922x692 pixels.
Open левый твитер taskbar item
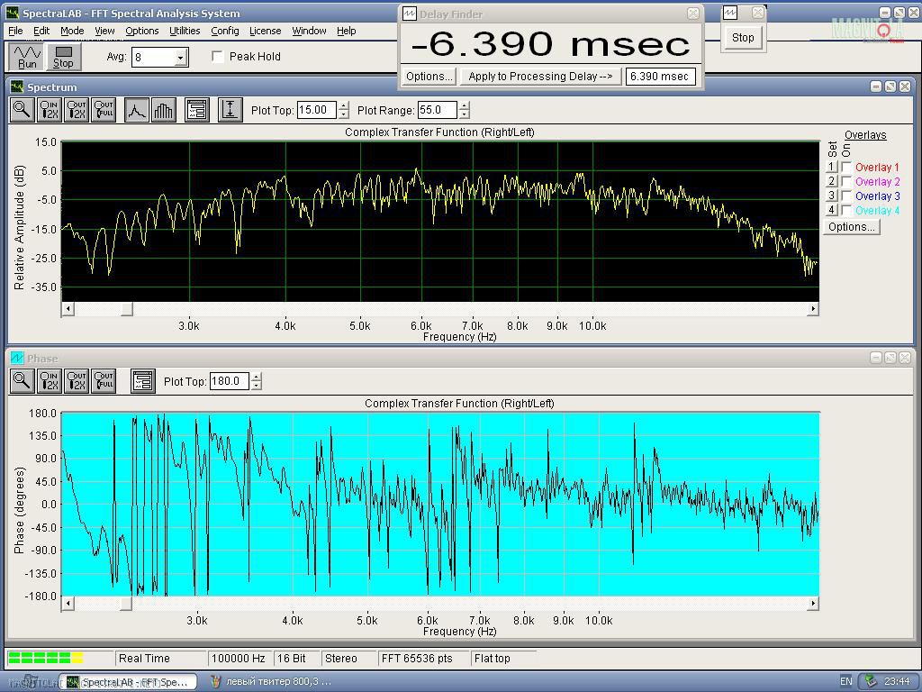[272, 682]
